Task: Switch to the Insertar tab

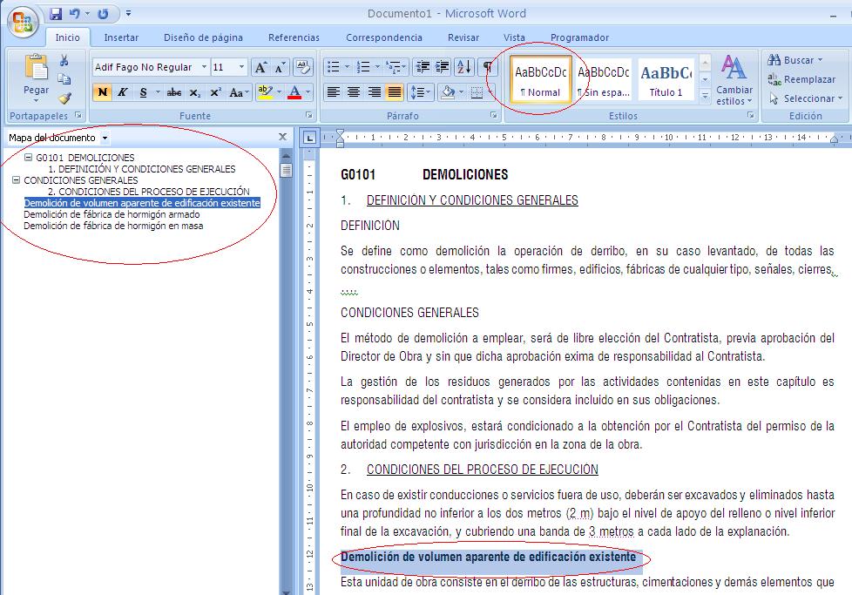Action: click(x=121, y=37)
